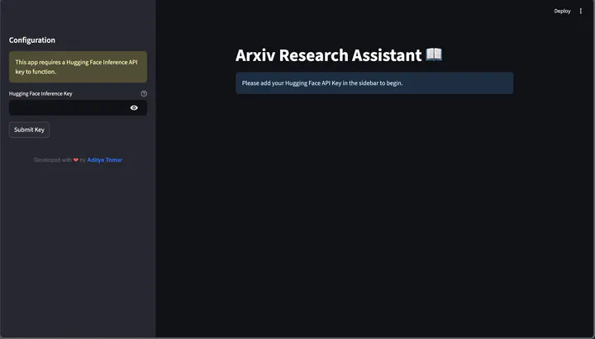The image size is (595, 339).
Task: Click the Arxiv Research Assistant title text
Action: point(328,55)
